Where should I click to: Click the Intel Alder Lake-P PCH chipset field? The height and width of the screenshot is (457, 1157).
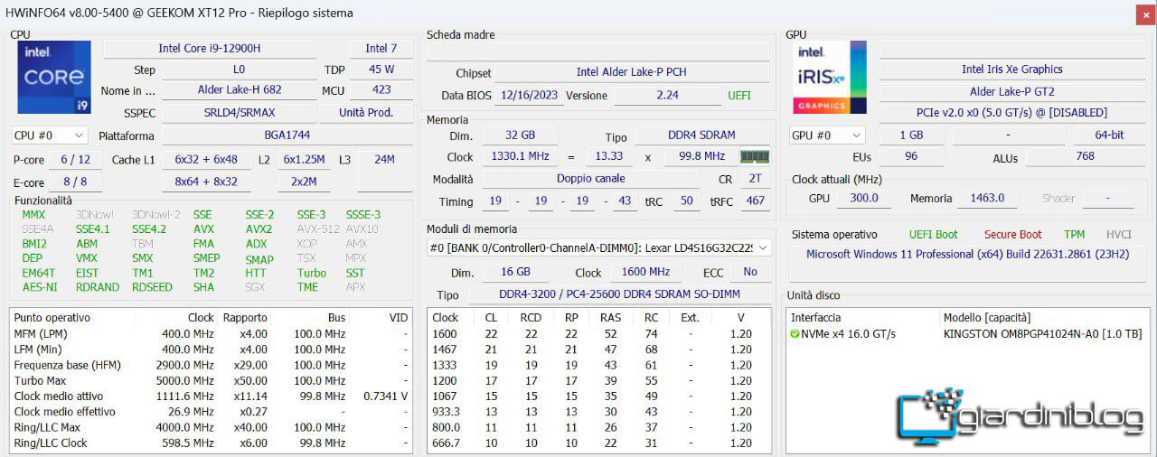point(631,72)
